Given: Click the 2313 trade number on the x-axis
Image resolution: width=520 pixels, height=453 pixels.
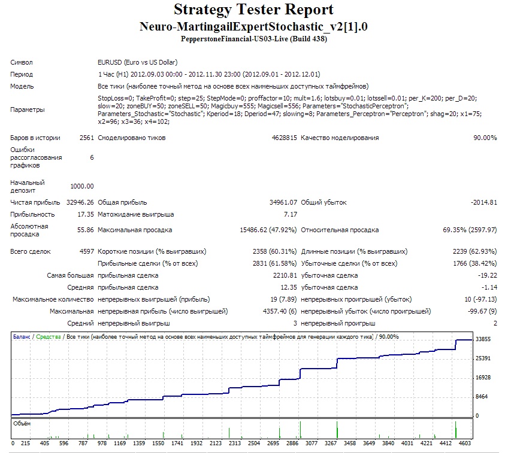Looking at the screenshot, I should coord(235,443).
